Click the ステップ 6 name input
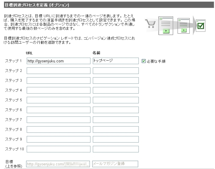The height and width of the screenshot is (169, 215). (116, 110)
